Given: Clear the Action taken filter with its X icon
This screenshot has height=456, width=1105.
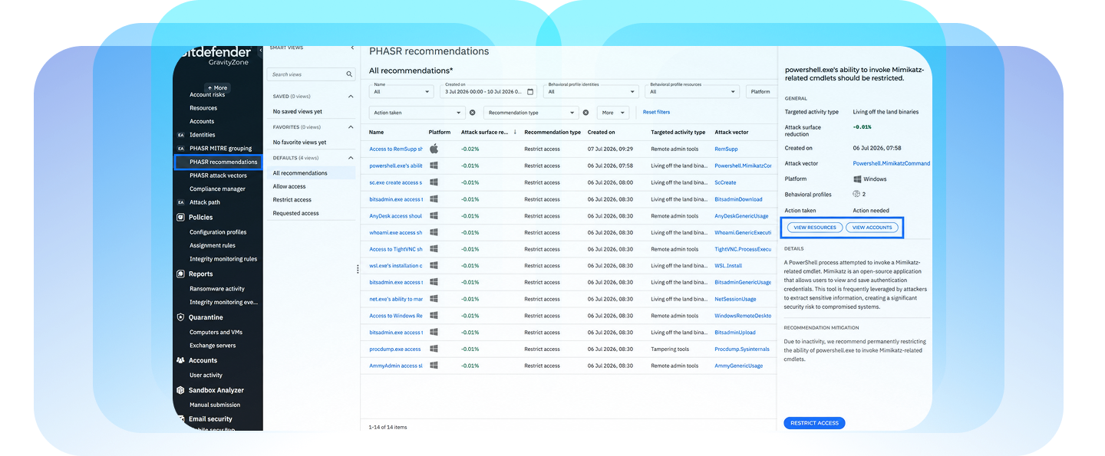Looking at the screenshot, I should [x=472, y=113].
